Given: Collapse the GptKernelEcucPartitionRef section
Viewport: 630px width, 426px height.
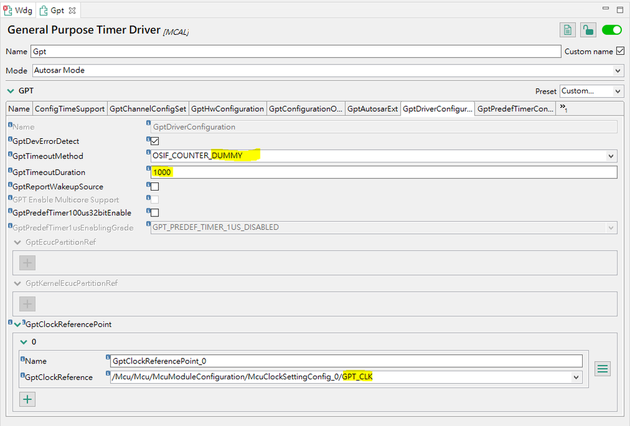Looking at the screenshot, I should click(x=17, y=283).
